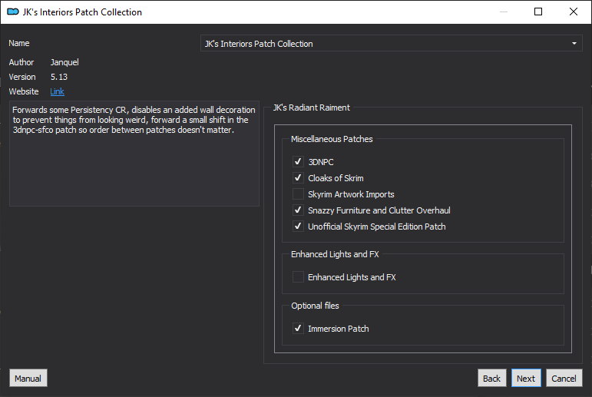Select the Enhanced Lights and FX group heading
592x397 pixels.
point(335,254)
